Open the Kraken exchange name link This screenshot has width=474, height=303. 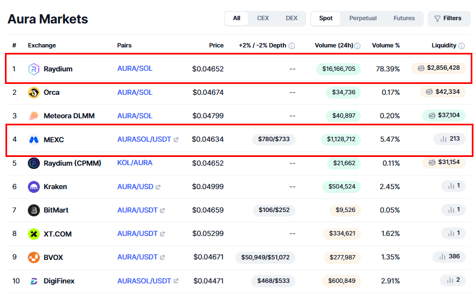55,187
